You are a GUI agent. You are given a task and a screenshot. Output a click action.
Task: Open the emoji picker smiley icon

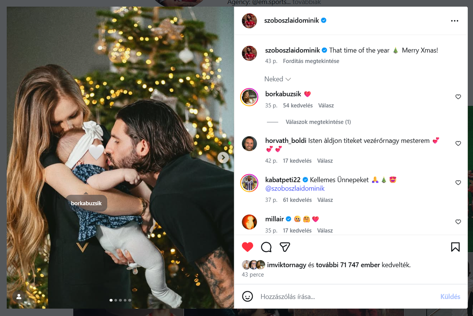(248, 296)
